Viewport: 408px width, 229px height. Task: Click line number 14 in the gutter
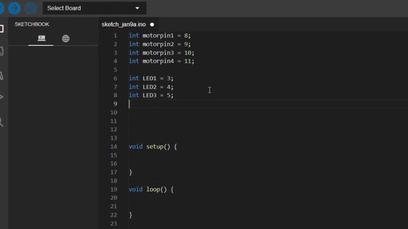pyautogui.click(x=113, y=147)
